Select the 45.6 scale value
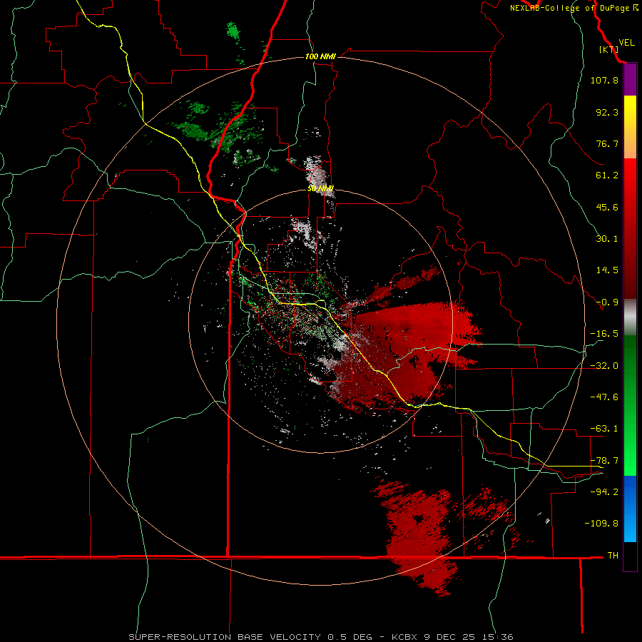The height and width of the screenshot is (642, 642). tap(607, 207)
